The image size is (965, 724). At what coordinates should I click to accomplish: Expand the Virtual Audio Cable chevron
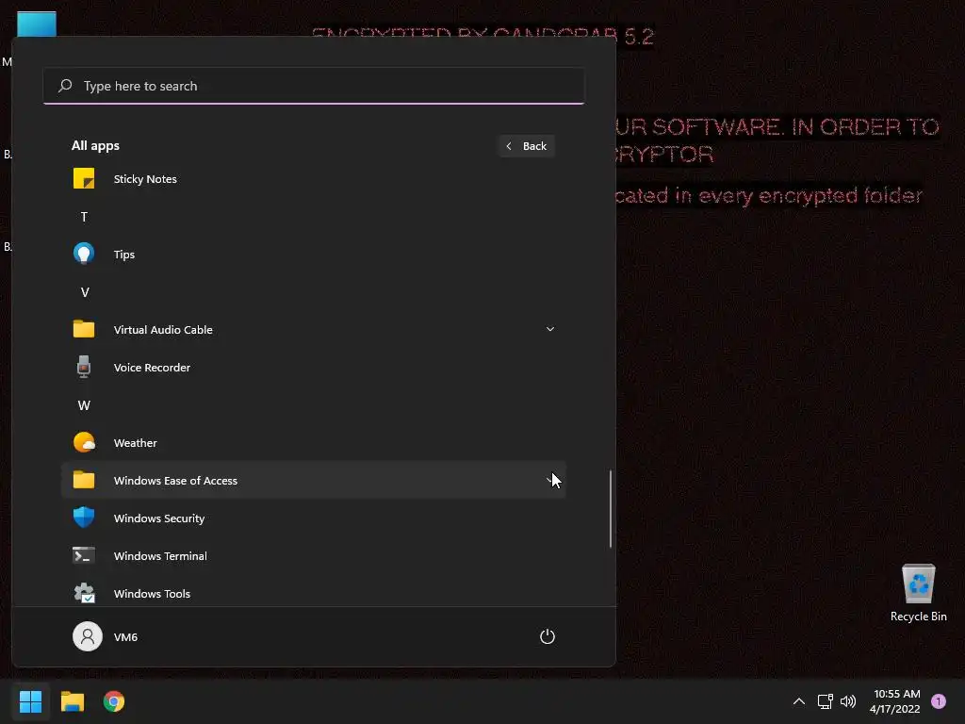point(550,329)
